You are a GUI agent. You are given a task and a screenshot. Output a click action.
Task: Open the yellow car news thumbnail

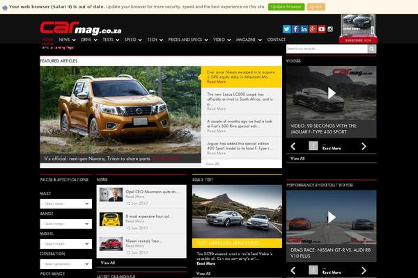click(x=111, y=219)
